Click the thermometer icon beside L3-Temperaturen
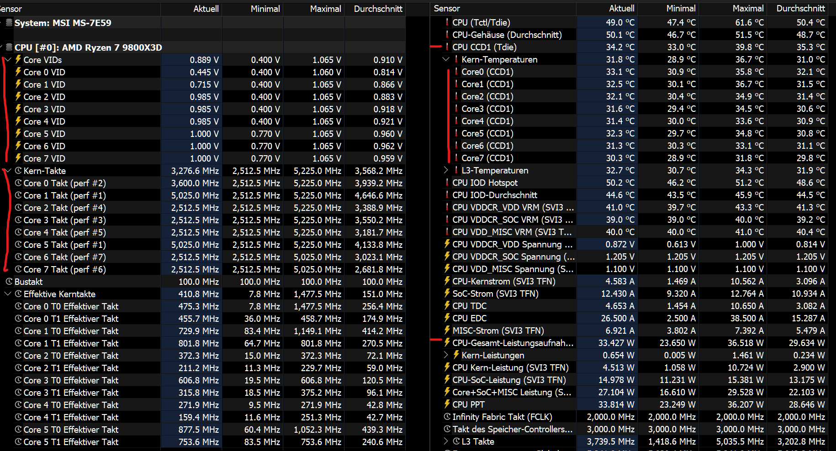The width and height of the screenshot is (836, 451). tap(456, 170)
